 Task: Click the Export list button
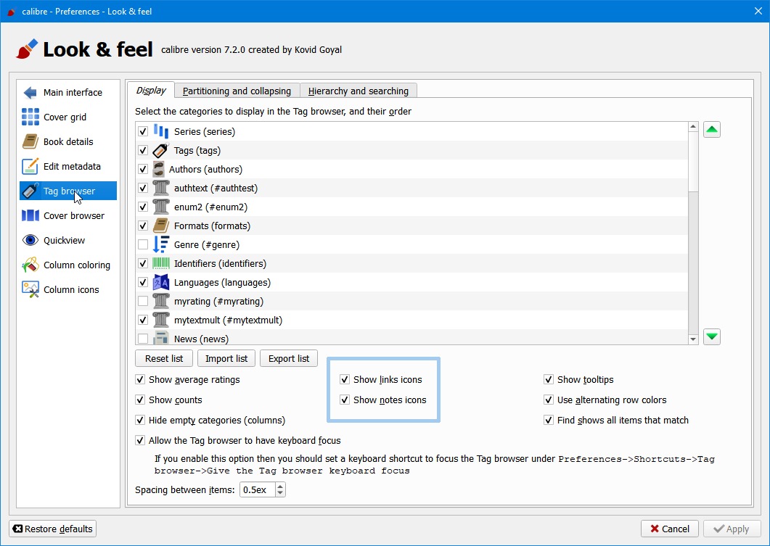click(289, 359)
